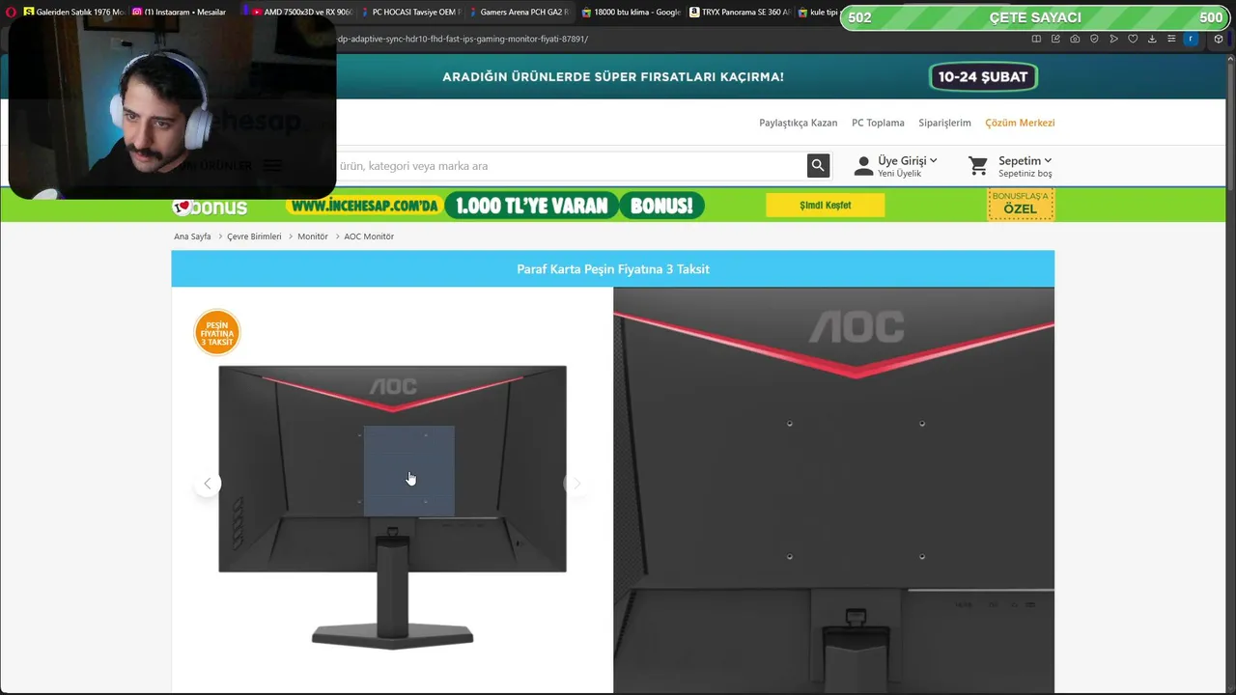Click Şimdi Keşfet yellow button
1236x695 pixels.
coord(825,205)
